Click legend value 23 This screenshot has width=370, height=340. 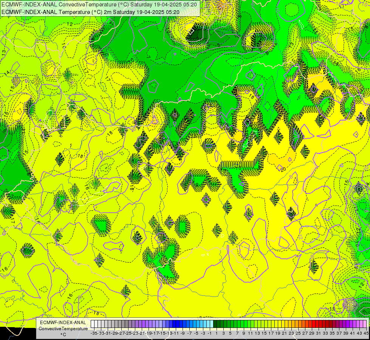(x=292, y=334)
